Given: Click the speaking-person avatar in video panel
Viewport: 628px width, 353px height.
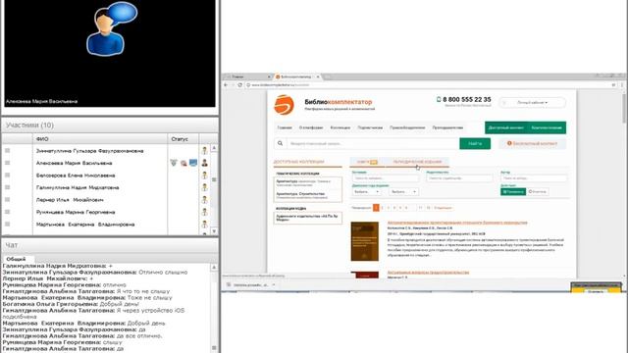Looking at the screenshot, I should point(111,28).
